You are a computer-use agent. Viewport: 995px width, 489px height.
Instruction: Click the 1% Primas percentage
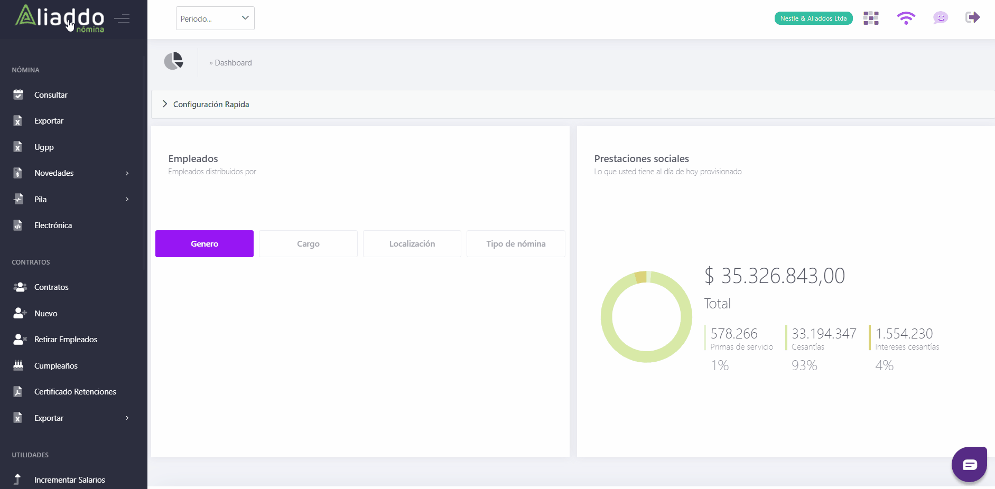click(x=720, y=365)
